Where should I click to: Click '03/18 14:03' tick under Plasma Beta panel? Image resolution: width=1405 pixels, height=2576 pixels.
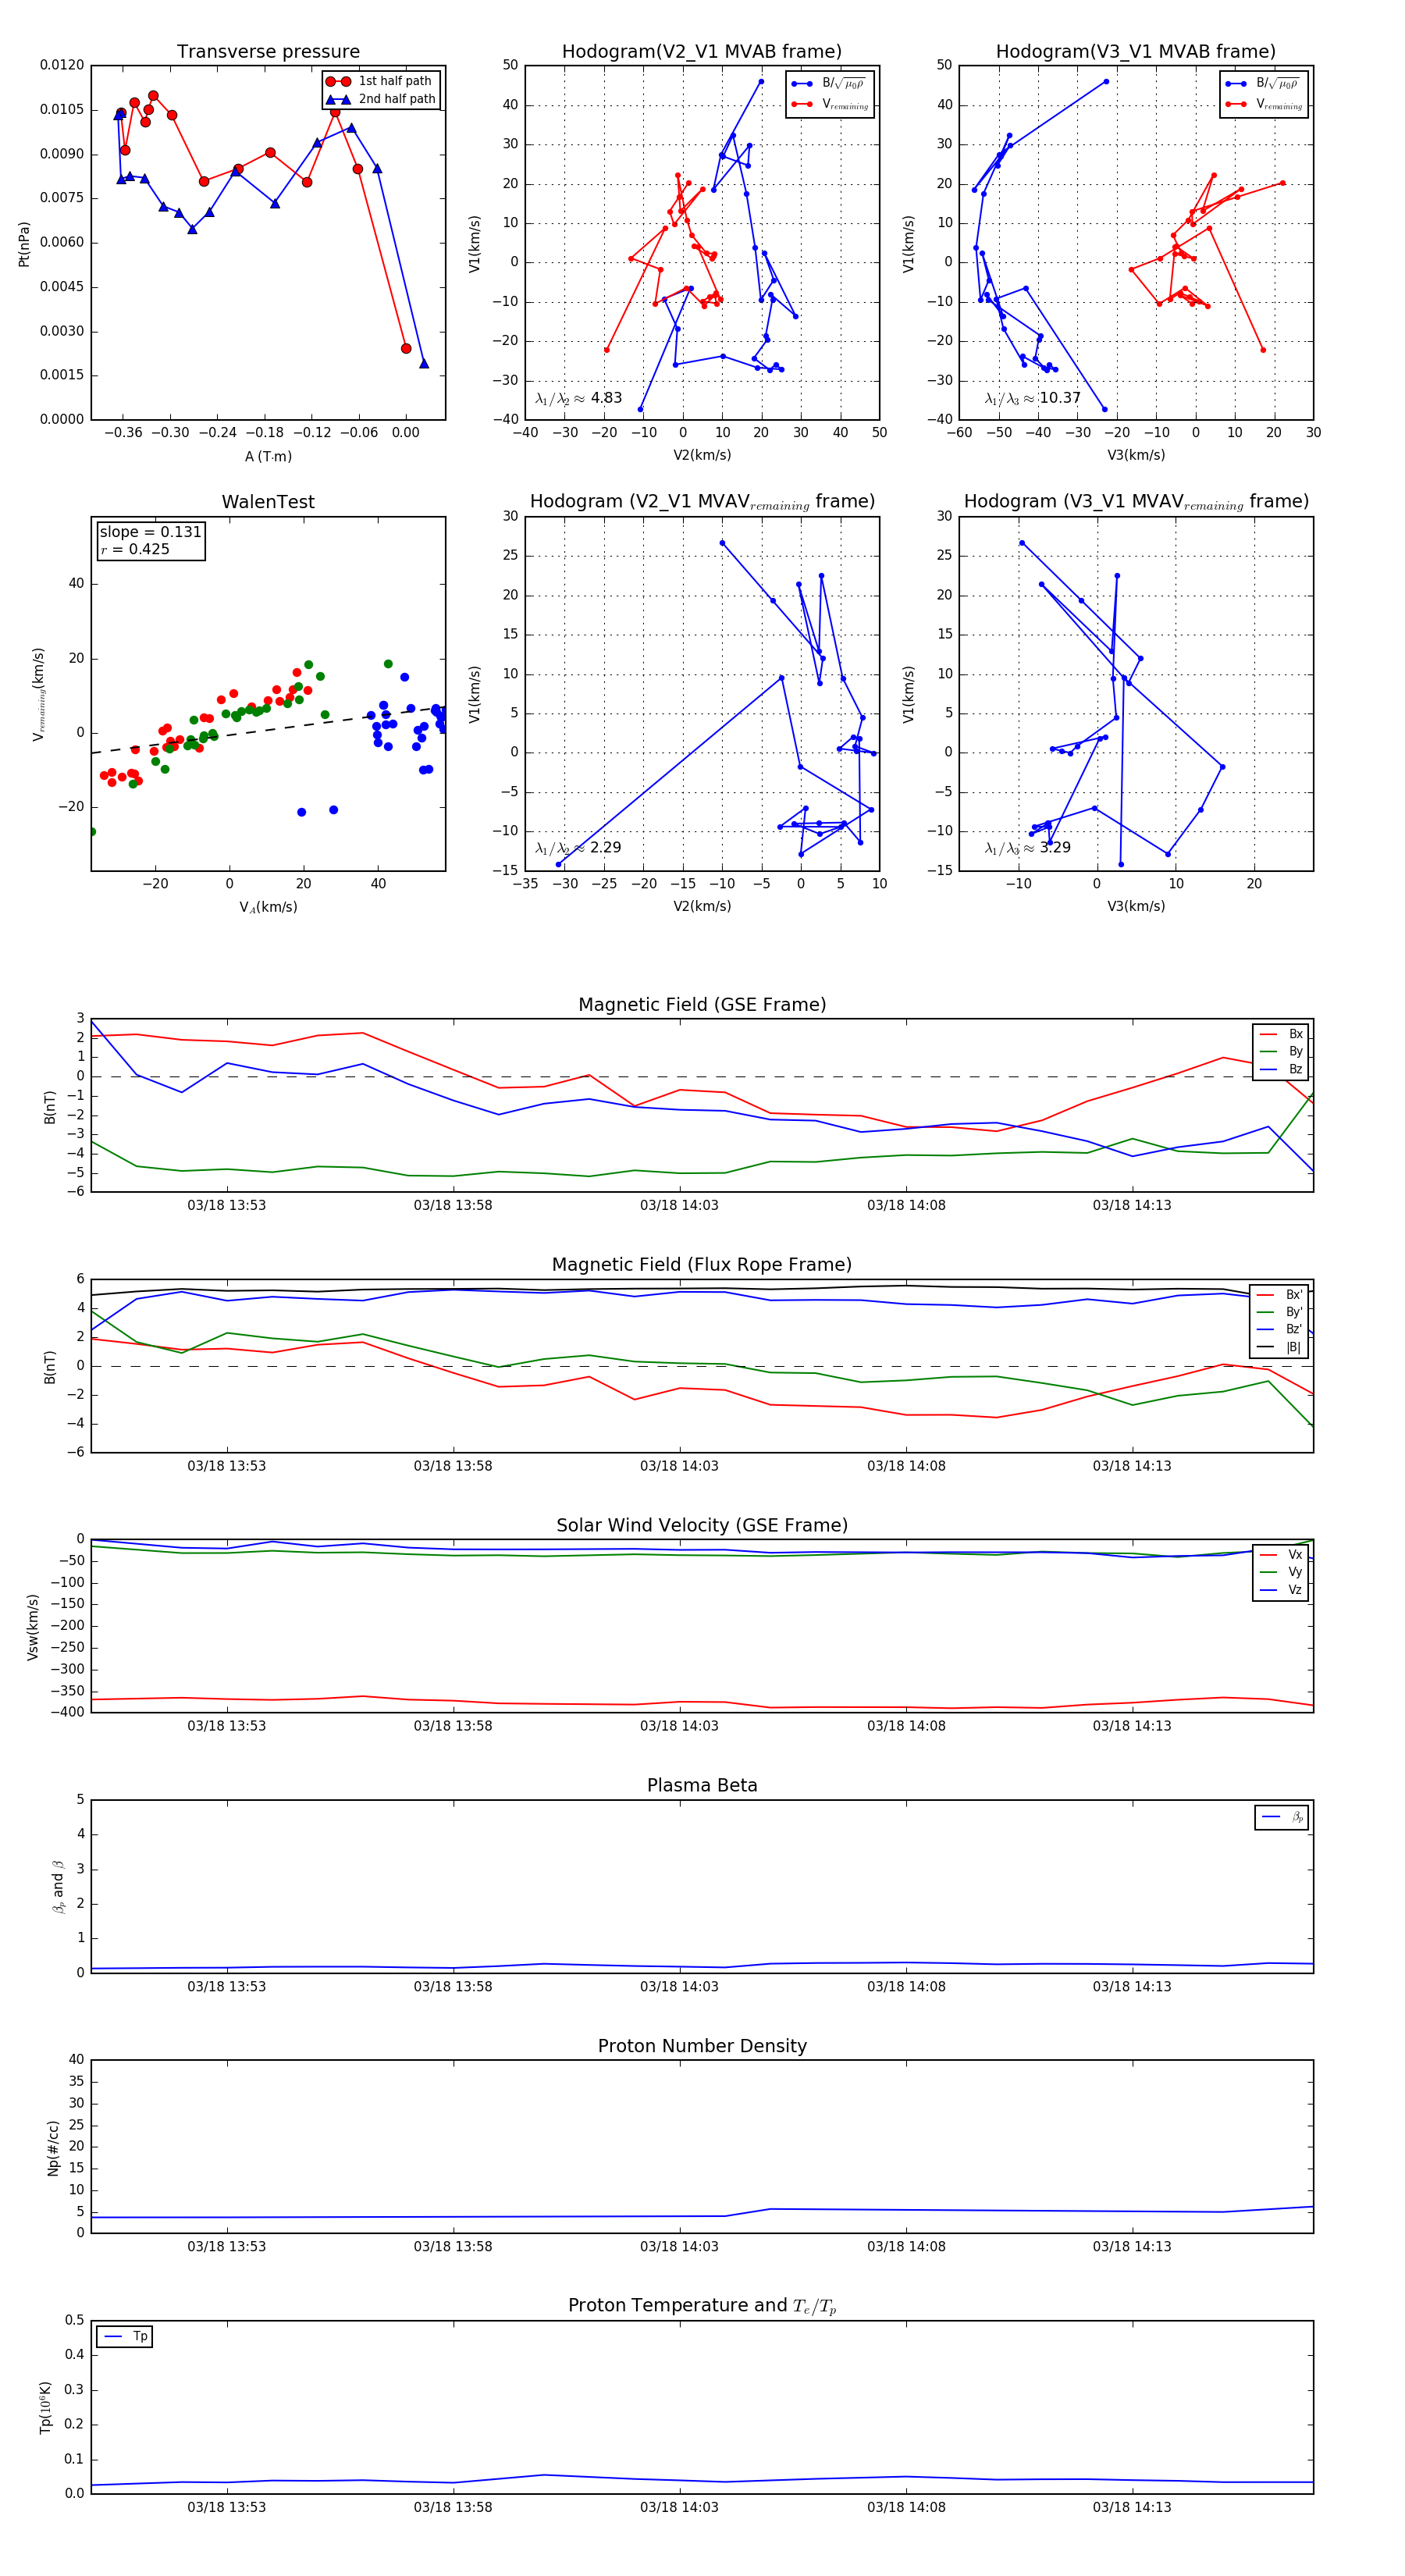tap(679, 1986)
